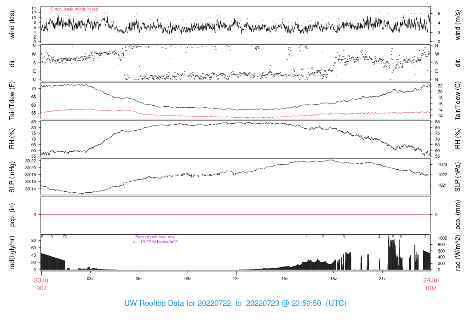Click the 'Tair/Tdew (F)' axis label
The image size is (471, 322).
tap(12, 101)
